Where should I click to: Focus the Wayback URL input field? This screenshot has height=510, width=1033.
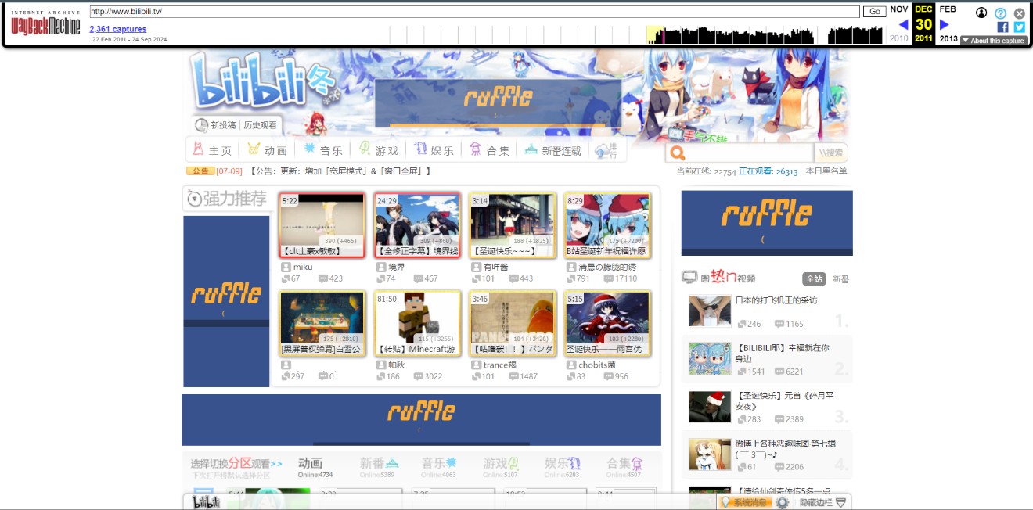point(474,12)
